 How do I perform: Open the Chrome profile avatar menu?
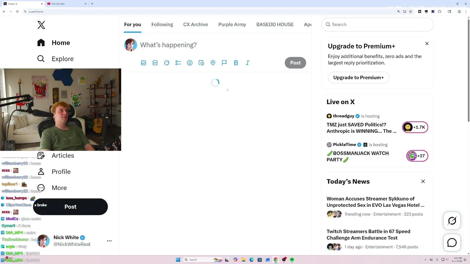[459, 11]
